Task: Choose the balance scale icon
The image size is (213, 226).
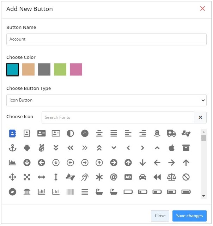Action: [x=171, y=177]
